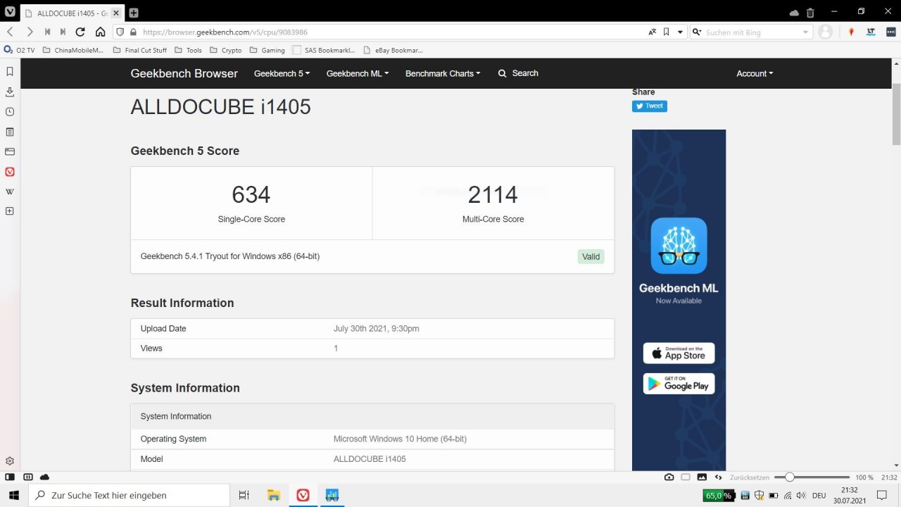Open search engine dropdown arrow
The width and height of the screenshot is (901, 507).
click(806, 32)
